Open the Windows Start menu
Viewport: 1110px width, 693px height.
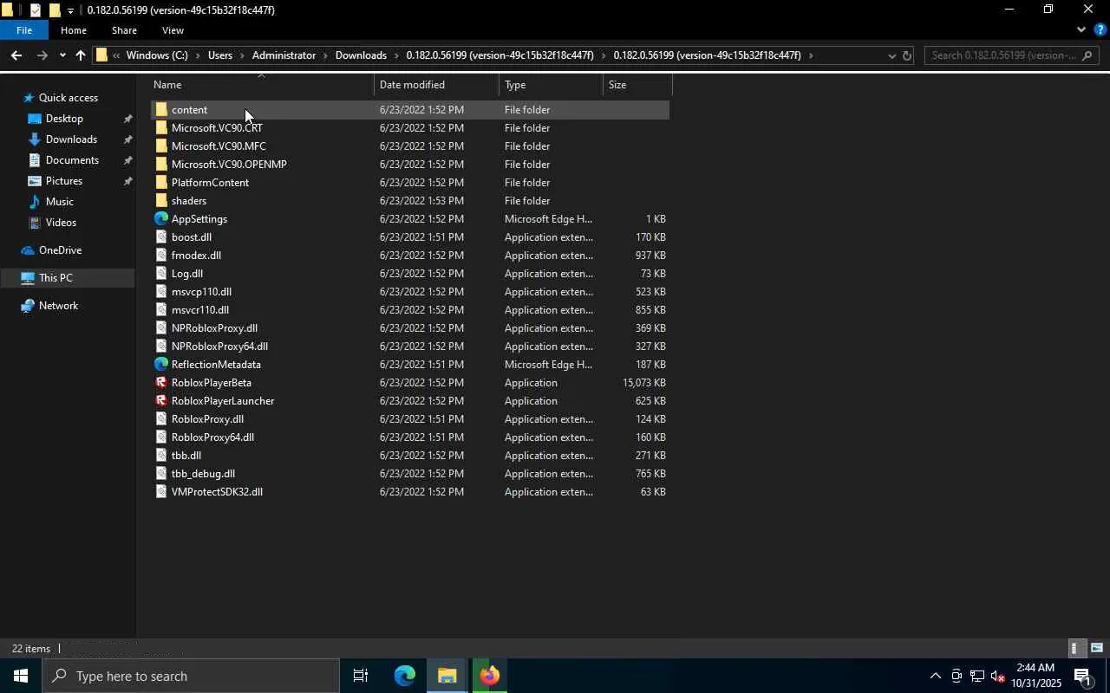(x=21, y=676)
